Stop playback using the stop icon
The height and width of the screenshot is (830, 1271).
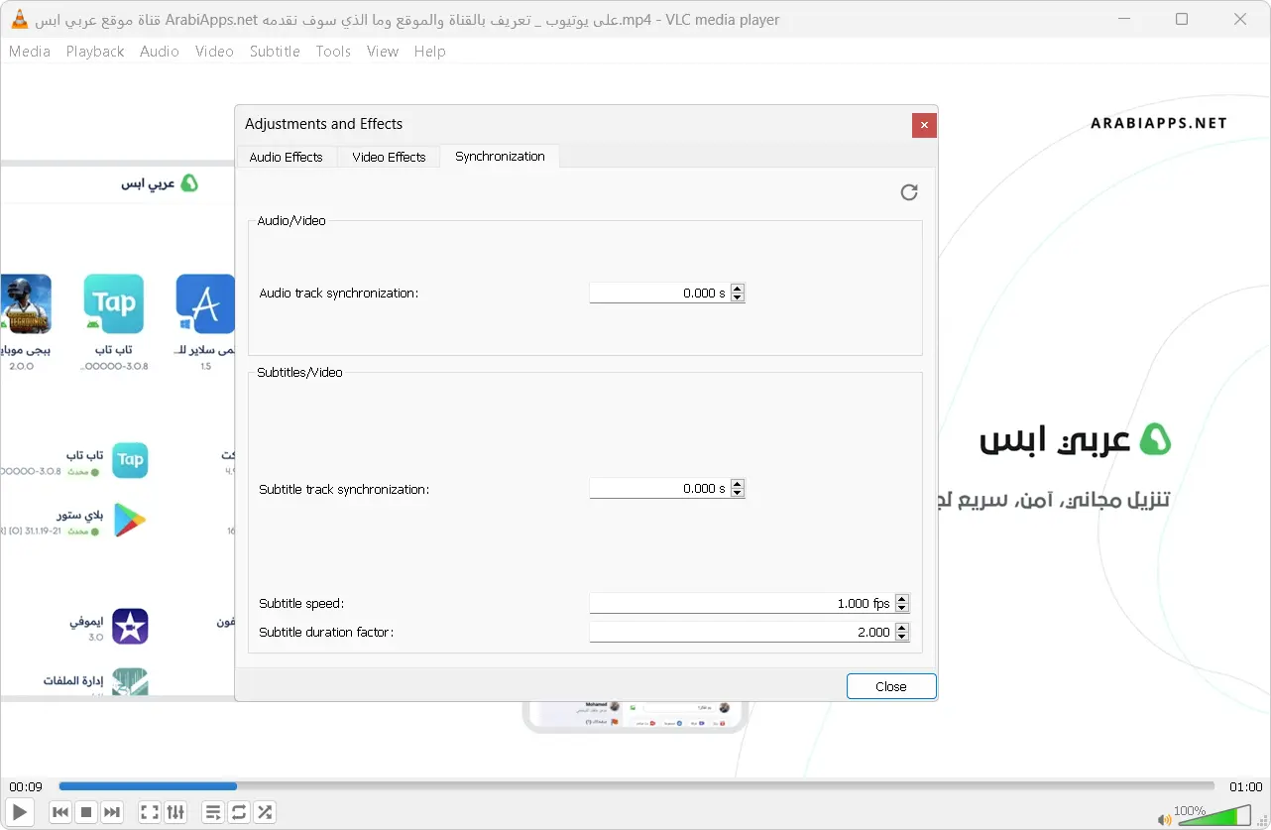tap(85, 811)
